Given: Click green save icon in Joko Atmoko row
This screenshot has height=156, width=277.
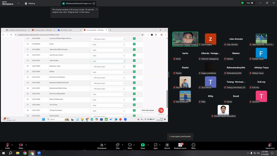Looking at the screenshot, I should (134, 61).
